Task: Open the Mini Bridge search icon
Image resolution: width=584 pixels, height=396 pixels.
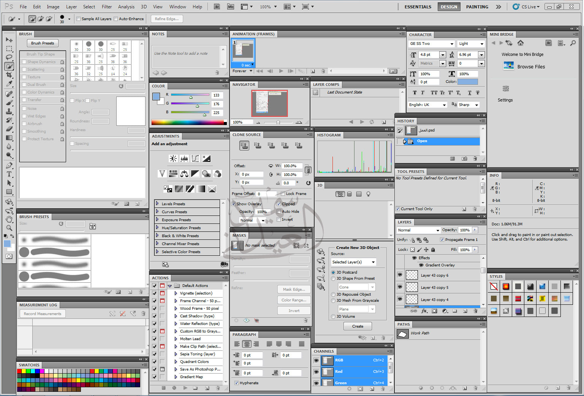Action: coord(573,43)
